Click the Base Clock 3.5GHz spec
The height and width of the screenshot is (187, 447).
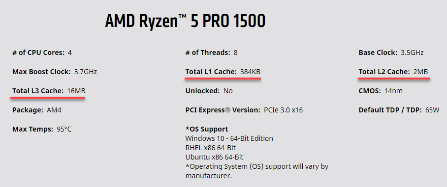pos(391,53)
